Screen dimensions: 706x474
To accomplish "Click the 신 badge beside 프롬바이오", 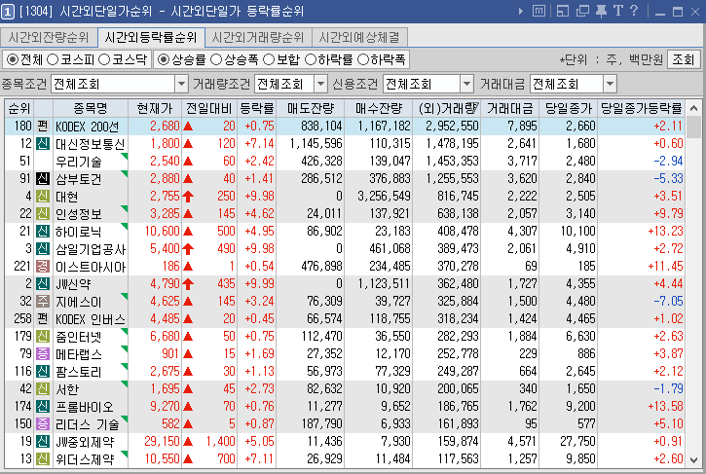I will click(x=43, y=406).
